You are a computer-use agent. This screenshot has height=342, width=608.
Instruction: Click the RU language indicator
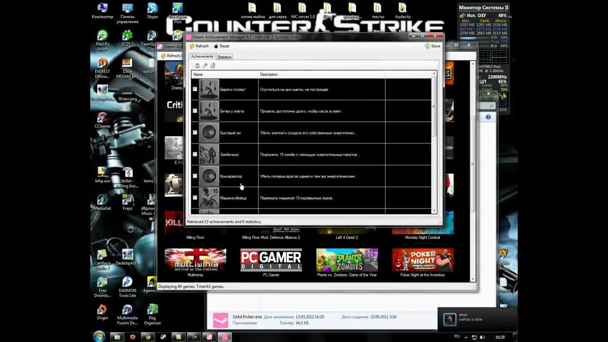457,336
